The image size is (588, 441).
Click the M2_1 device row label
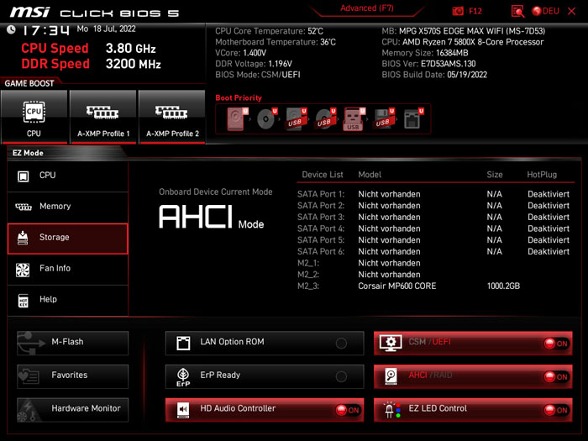pyautogui.click(x=308, y=263)
